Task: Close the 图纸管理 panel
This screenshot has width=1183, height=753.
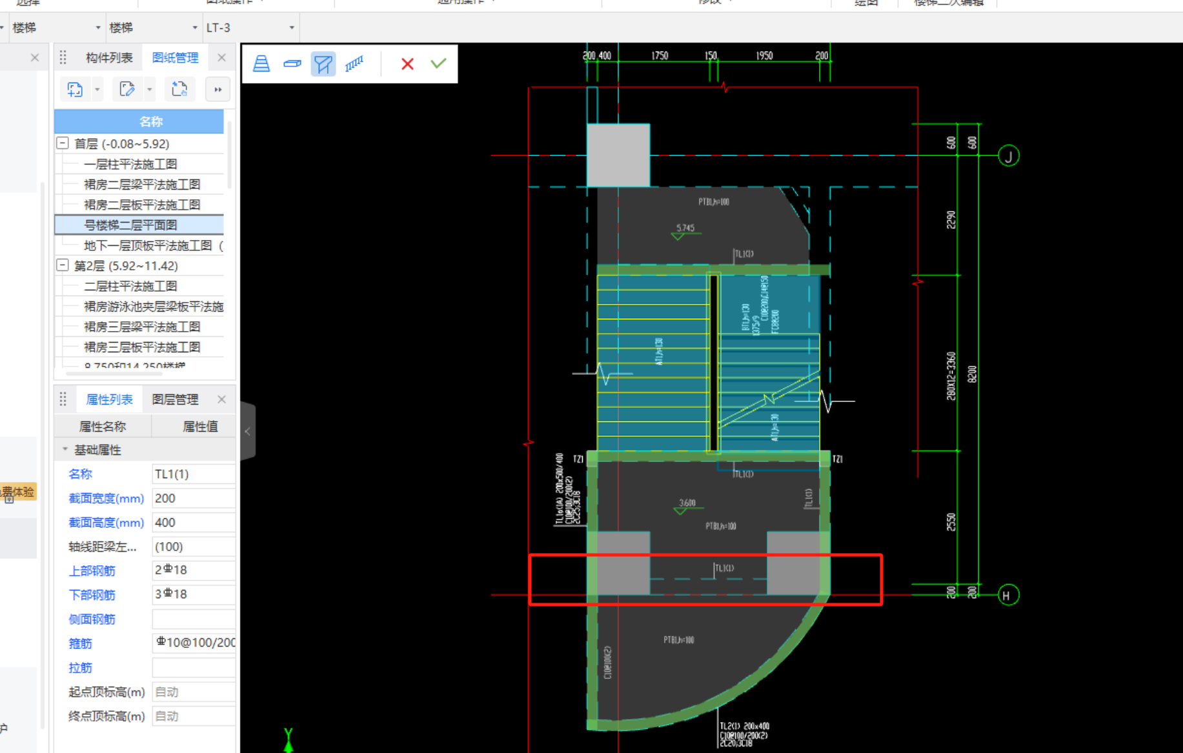Action: click(x=221, y=57)
